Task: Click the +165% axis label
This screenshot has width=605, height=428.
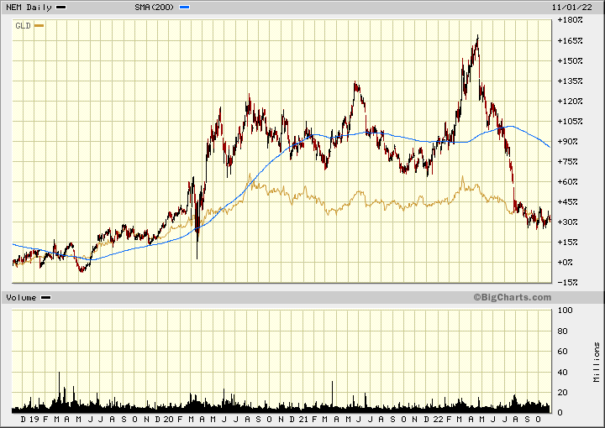Action: click(570, 40)
